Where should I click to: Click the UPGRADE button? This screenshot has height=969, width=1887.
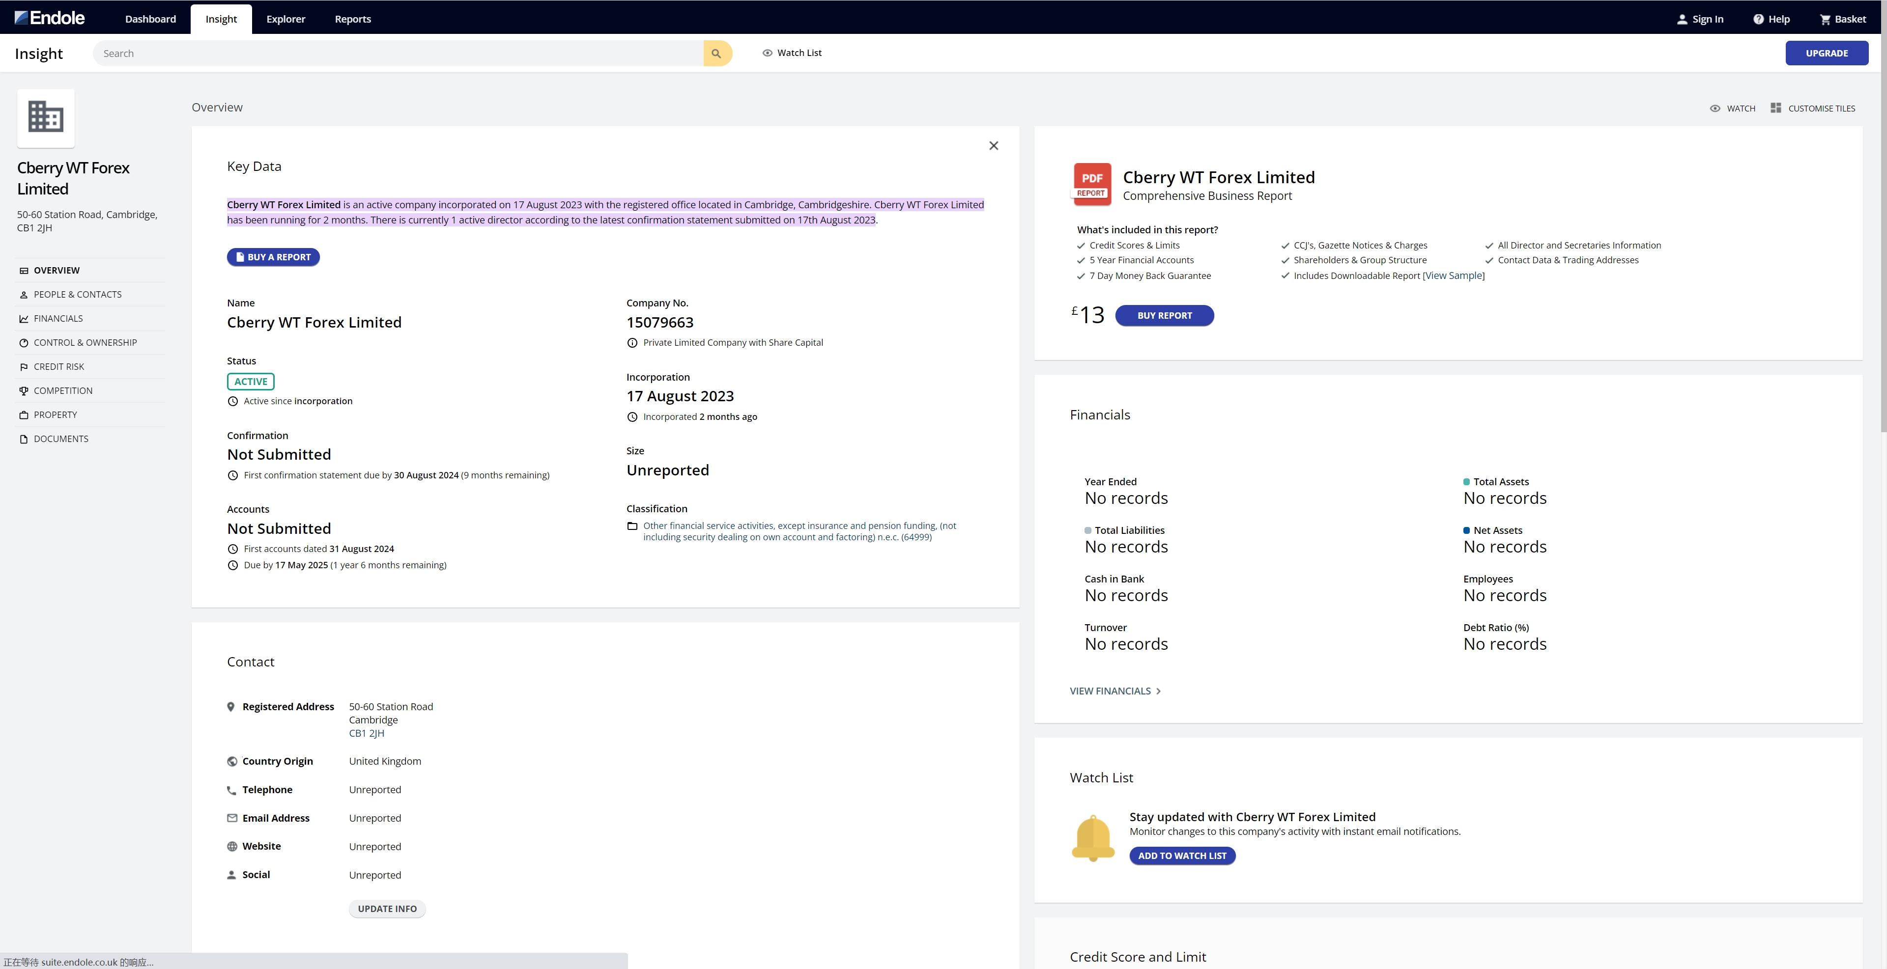1826,54
